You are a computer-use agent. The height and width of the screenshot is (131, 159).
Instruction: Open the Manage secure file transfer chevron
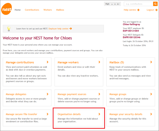point(47,114)
